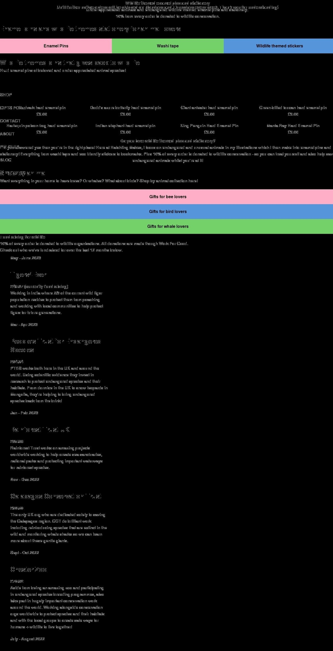Click the 'Nov - Dec 2022' date text
The image size is (333, 651).
point(25,479)
